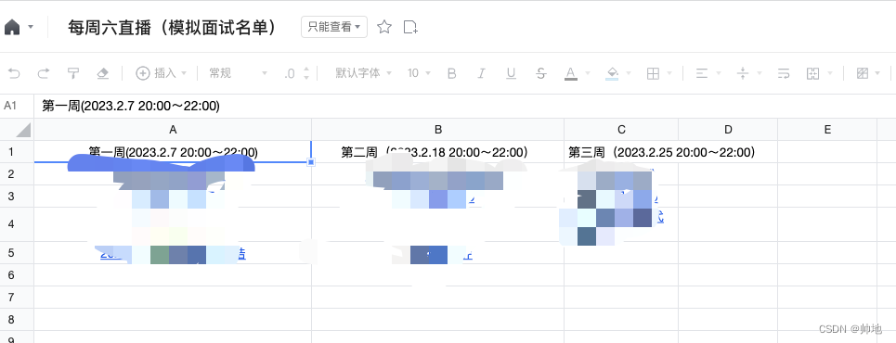Toggle strikethrough formatting
896x343 pixels.
(540, 73)
